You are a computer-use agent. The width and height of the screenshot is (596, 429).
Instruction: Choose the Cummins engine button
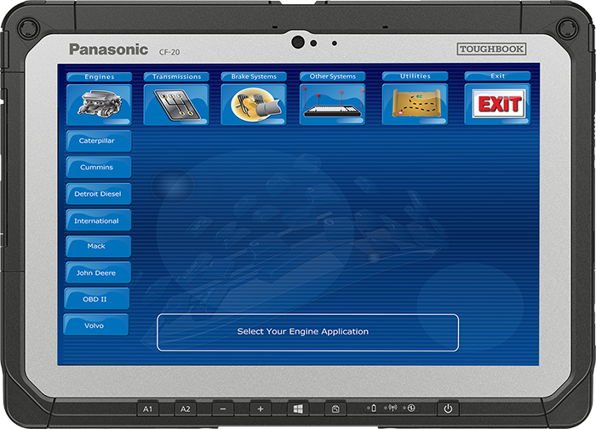pyautogui.click(x=99, y=167)
